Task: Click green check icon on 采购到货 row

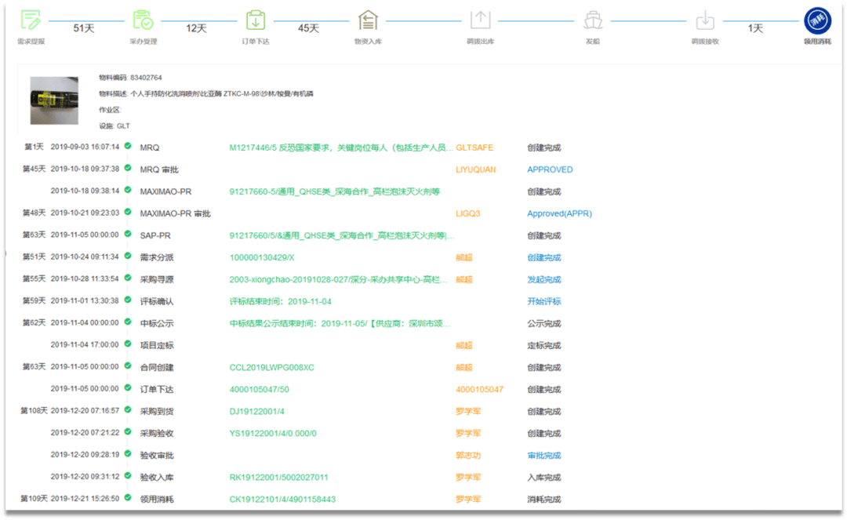Action: (128, 409)
